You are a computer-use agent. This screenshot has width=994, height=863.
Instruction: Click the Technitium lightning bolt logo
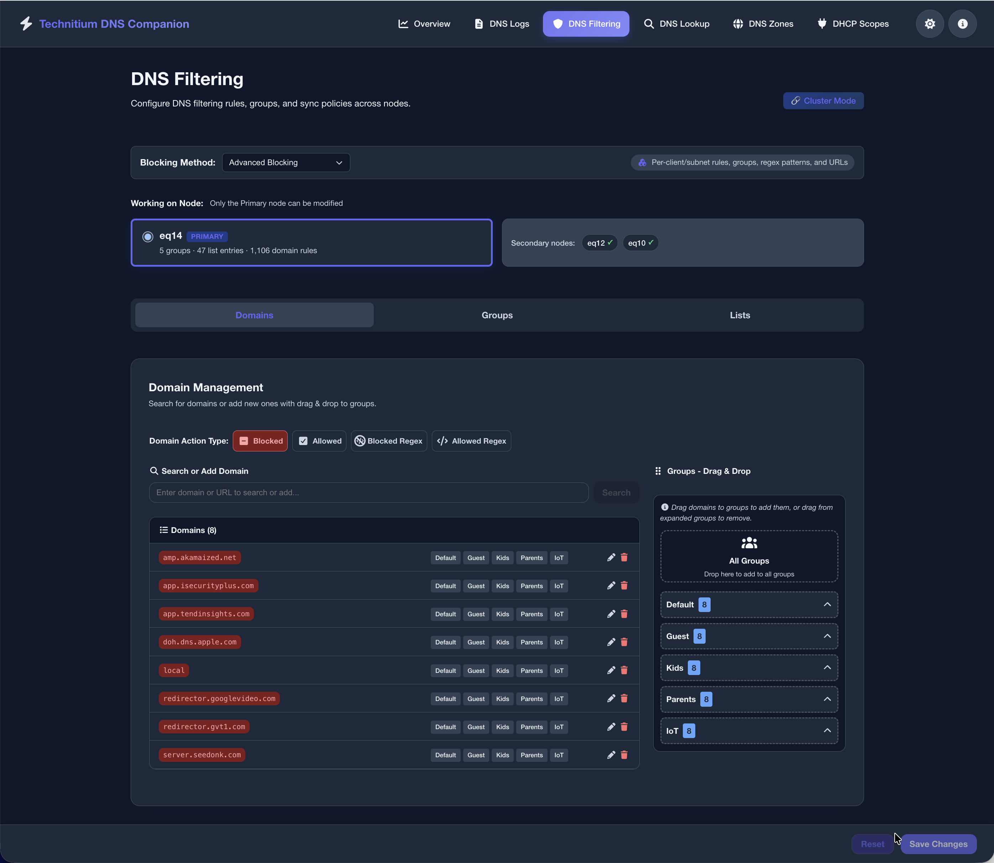pos(26,23)
